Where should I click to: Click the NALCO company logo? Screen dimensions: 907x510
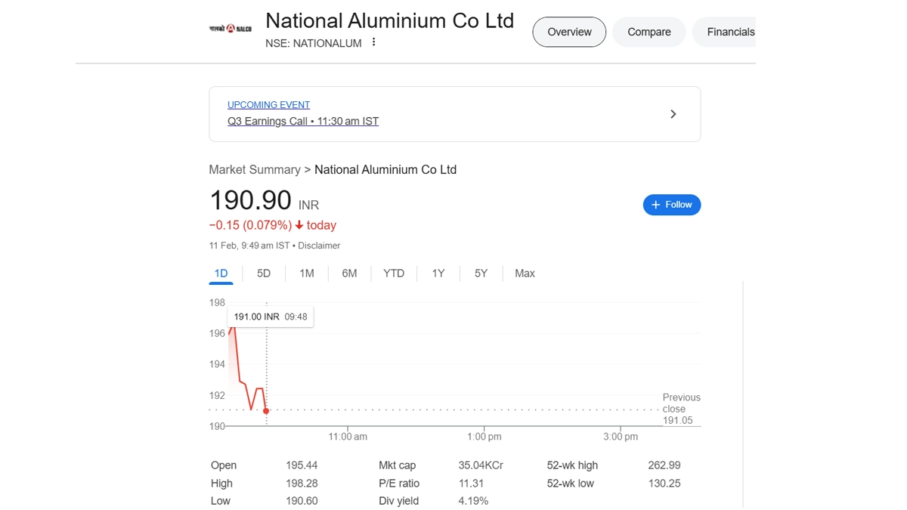pyautogui.click(x=231, y=29)
